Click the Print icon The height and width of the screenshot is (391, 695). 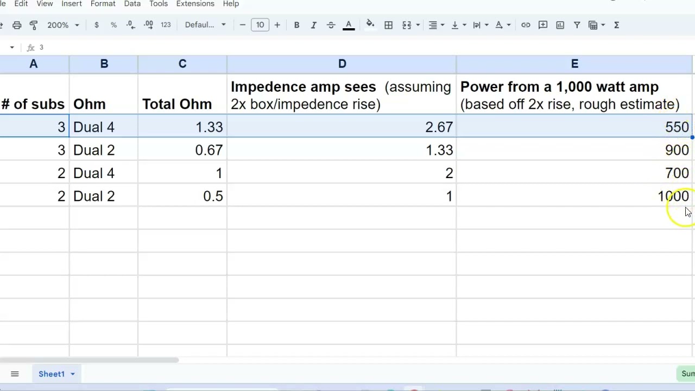pyautogui.click(x=17, y=25)
